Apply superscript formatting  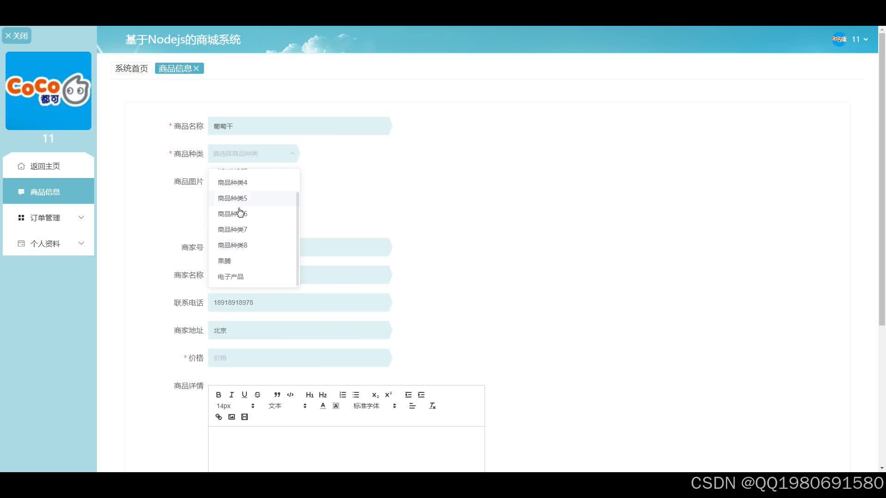coord(389,395)
